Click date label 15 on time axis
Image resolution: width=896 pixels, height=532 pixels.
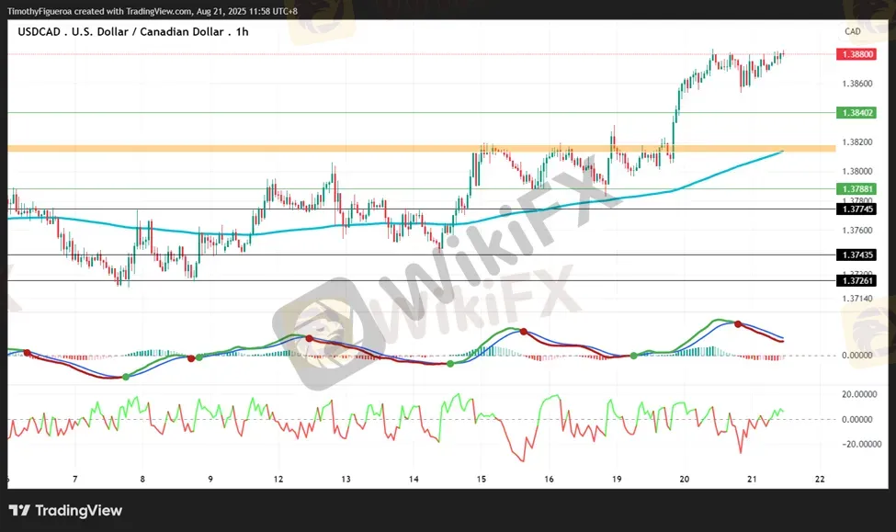(481, 479)
